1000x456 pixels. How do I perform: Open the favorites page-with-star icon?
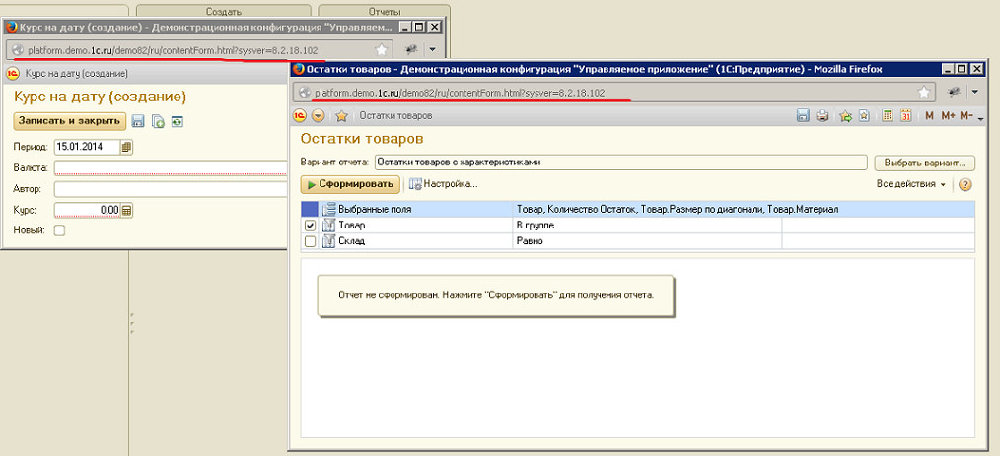point(864,116)
